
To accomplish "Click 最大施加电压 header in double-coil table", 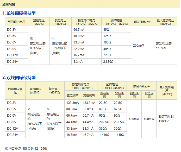I will (x=167, y=91).
